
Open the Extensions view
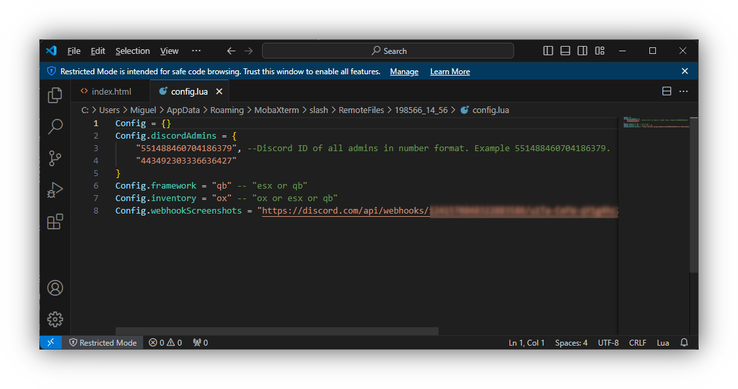pyautogui.click(x=55, y=222)
